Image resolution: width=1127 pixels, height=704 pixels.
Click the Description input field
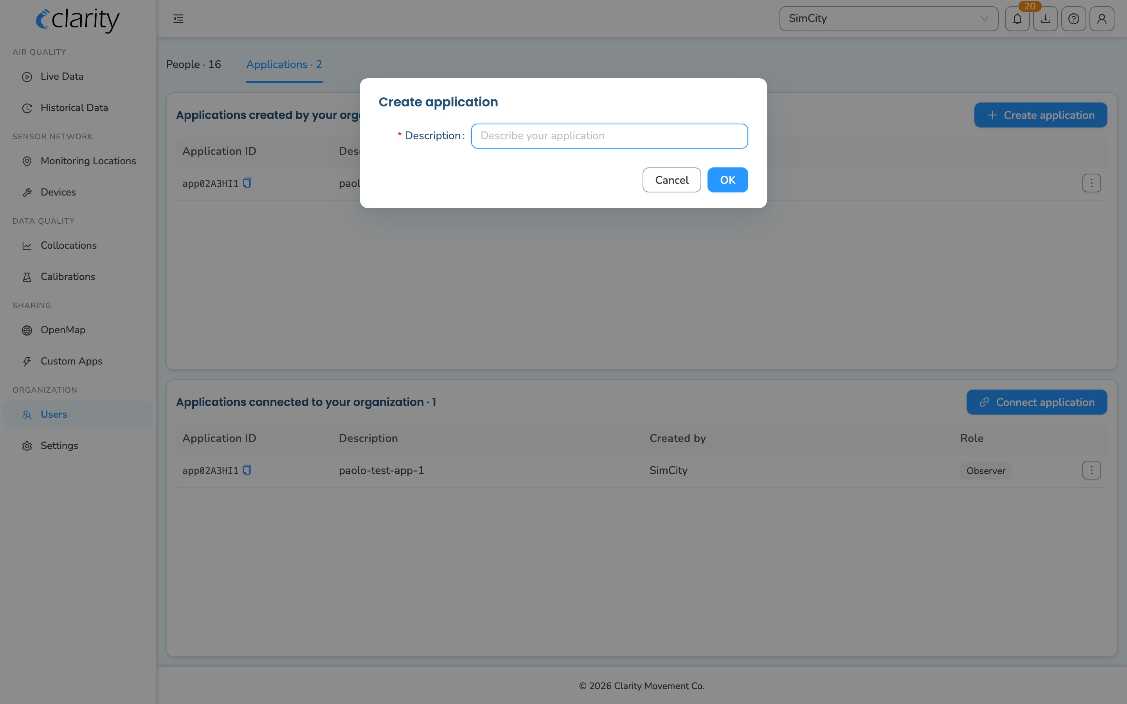[x=609, y=135]
